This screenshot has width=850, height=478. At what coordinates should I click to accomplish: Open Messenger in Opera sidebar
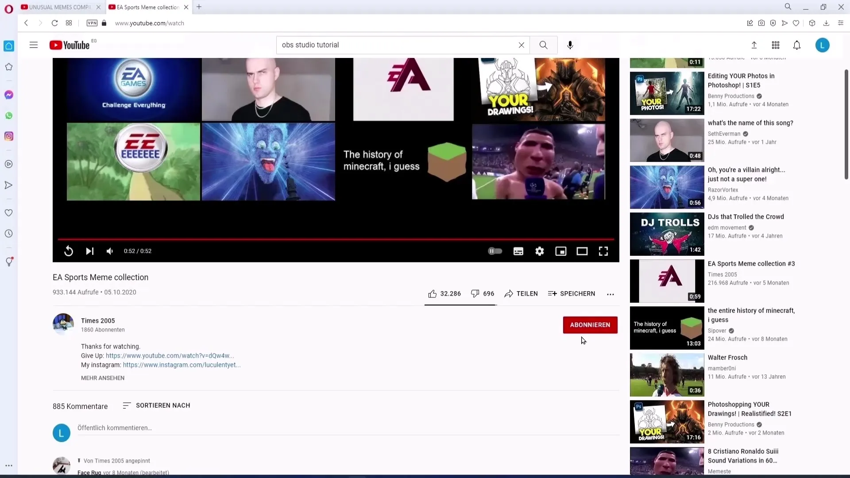tap(9, 95)
